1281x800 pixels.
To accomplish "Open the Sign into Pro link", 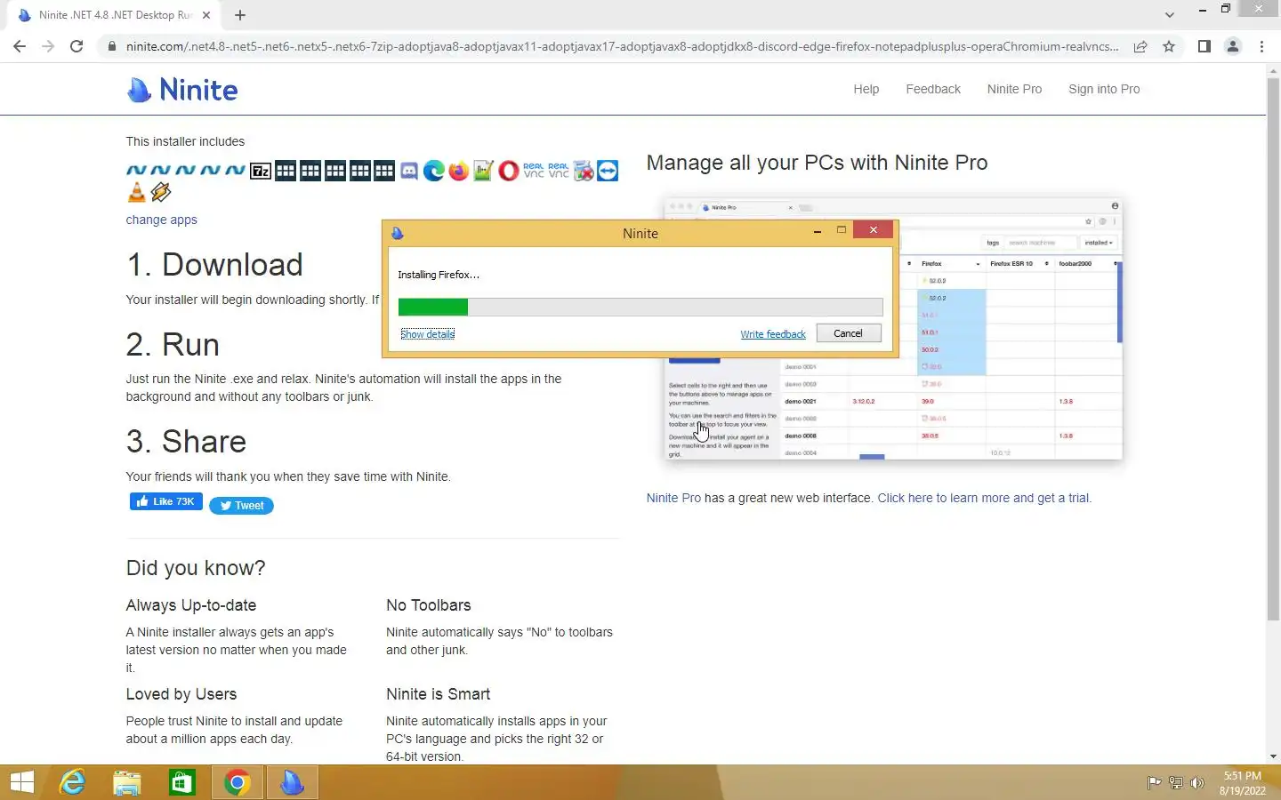I will [1104, 89].
